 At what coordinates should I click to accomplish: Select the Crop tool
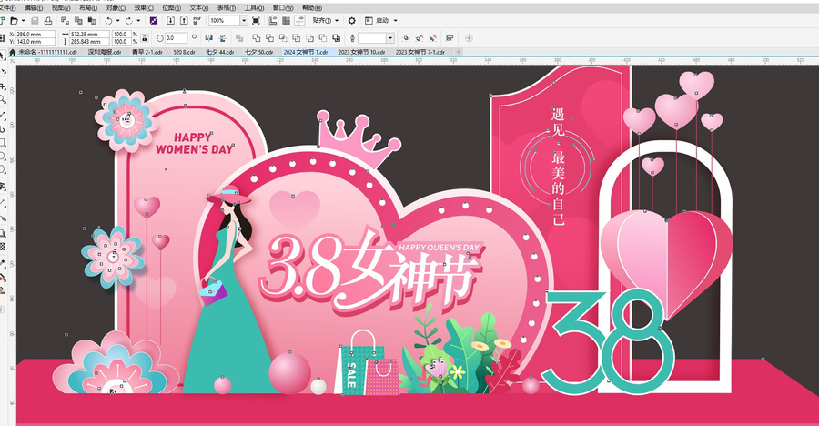(2, 86)
